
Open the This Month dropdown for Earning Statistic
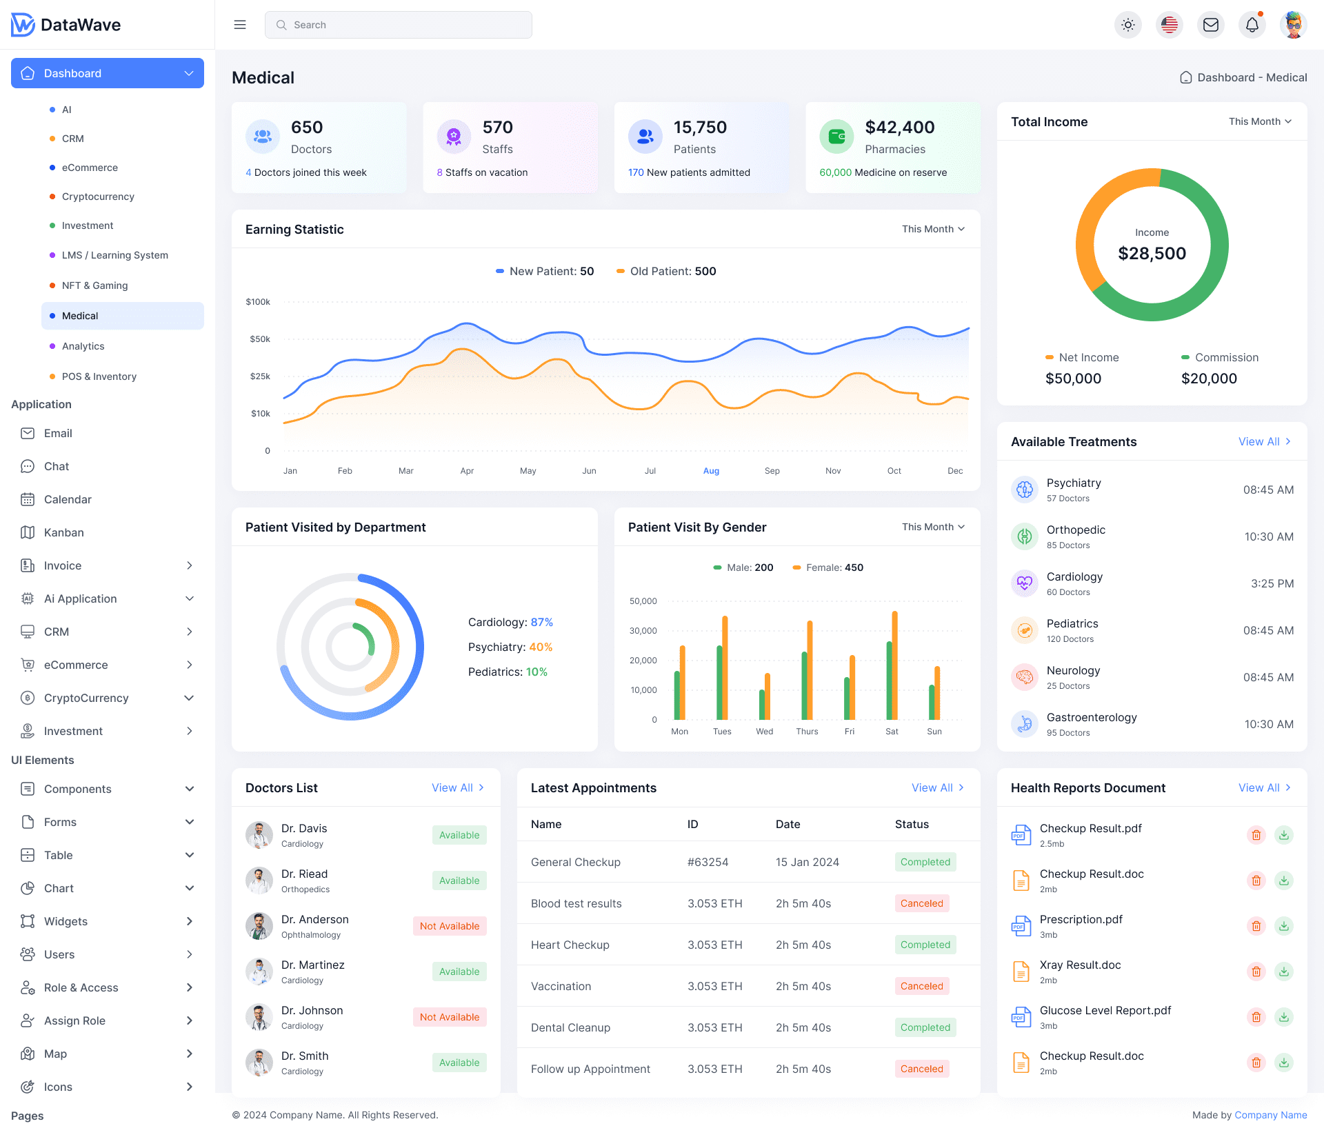click(x=932, y=229)
